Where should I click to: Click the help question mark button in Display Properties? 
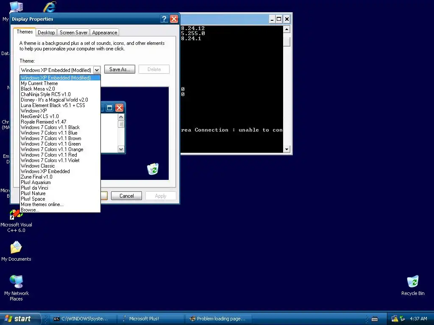point(164,19)
